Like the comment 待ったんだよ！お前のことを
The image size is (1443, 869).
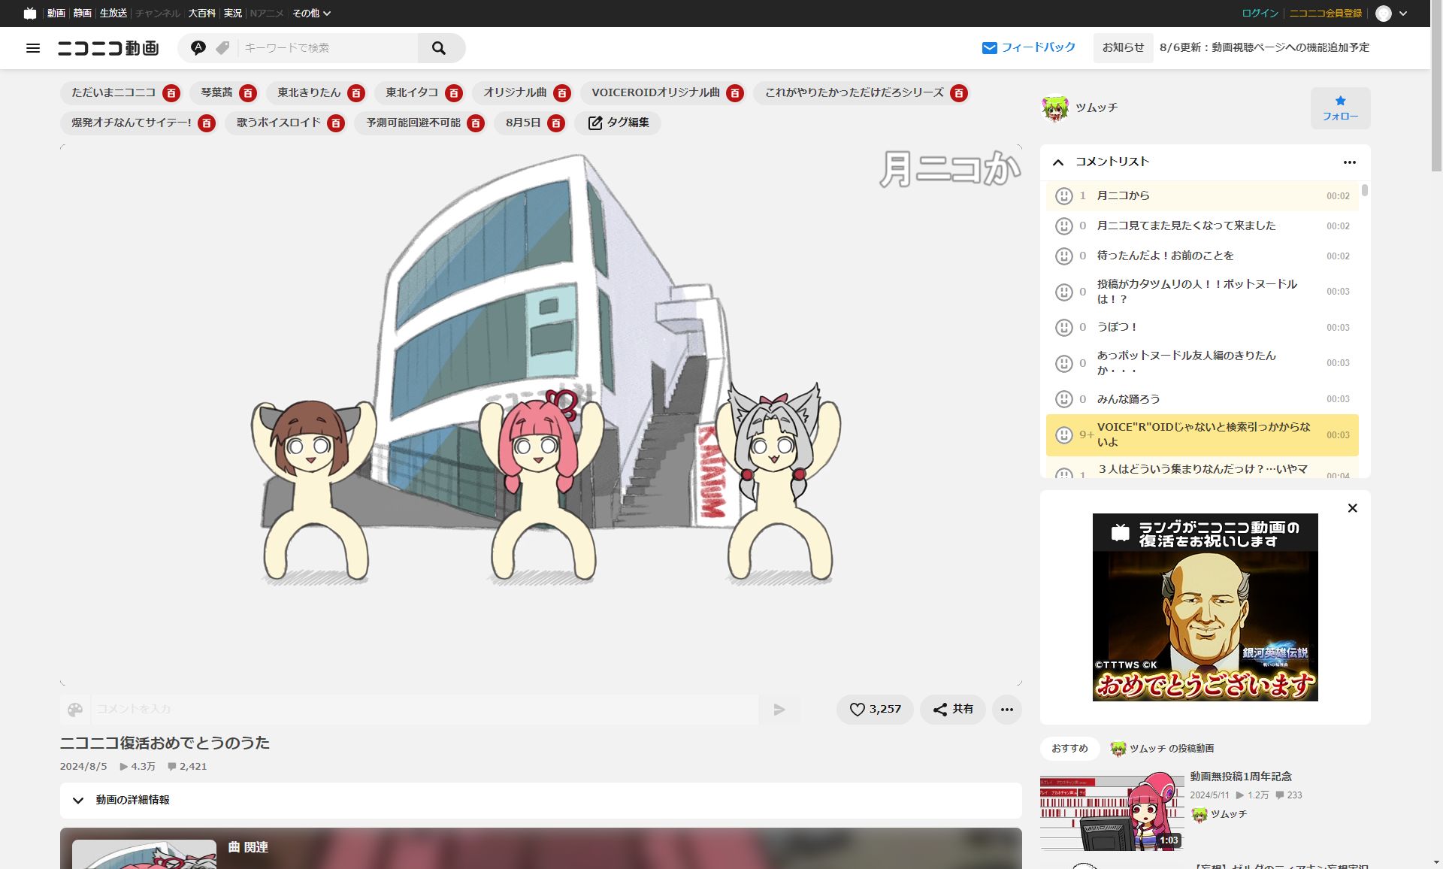1064,256
